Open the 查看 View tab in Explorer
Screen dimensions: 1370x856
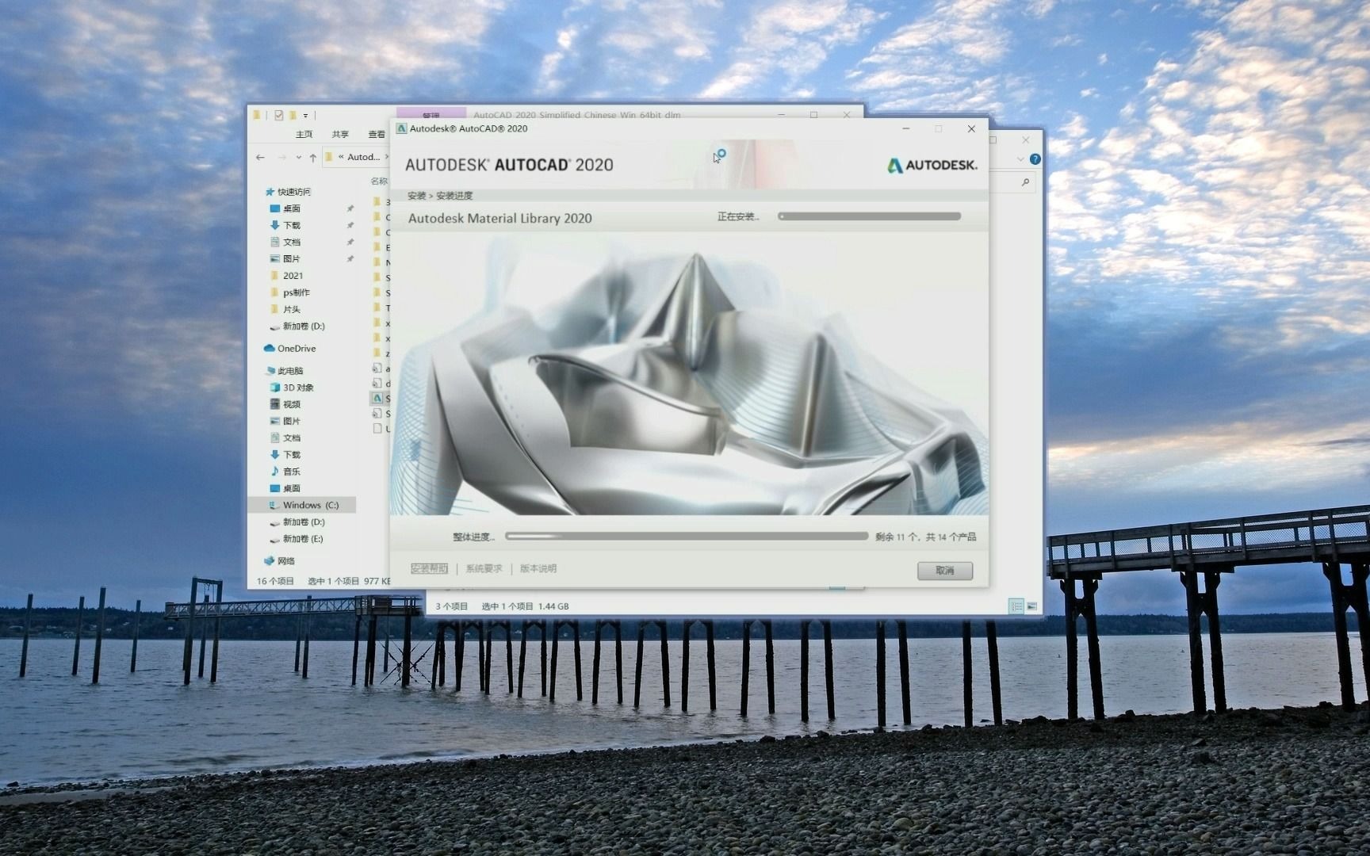(377, 135)
